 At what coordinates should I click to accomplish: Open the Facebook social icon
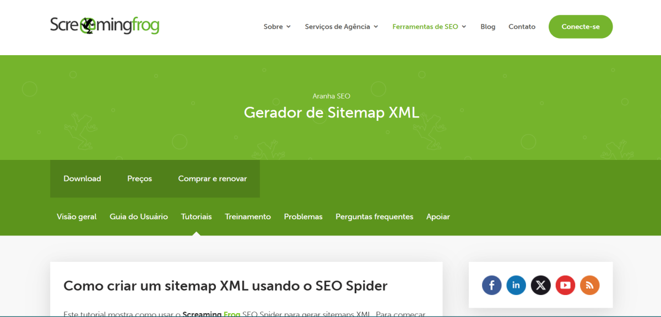[x=492, y=285]
